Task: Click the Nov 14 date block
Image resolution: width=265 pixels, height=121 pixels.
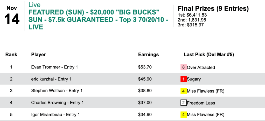Action: click(12, 16)
